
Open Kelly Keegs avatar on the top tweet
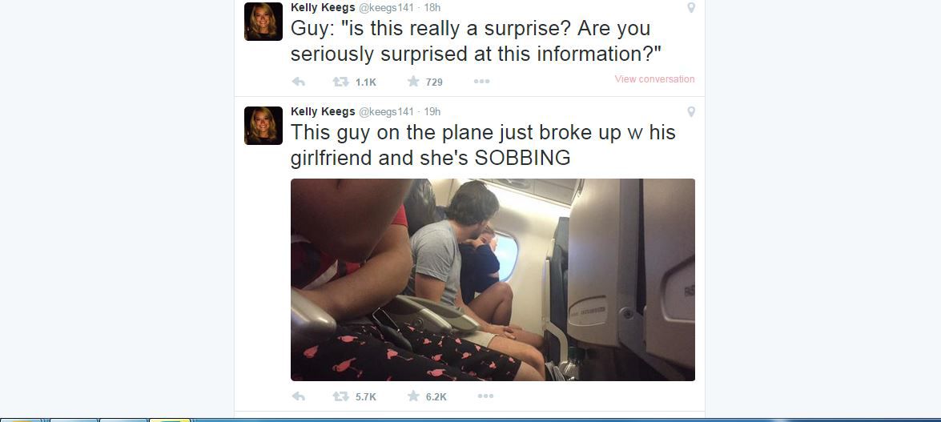point(263,22)
